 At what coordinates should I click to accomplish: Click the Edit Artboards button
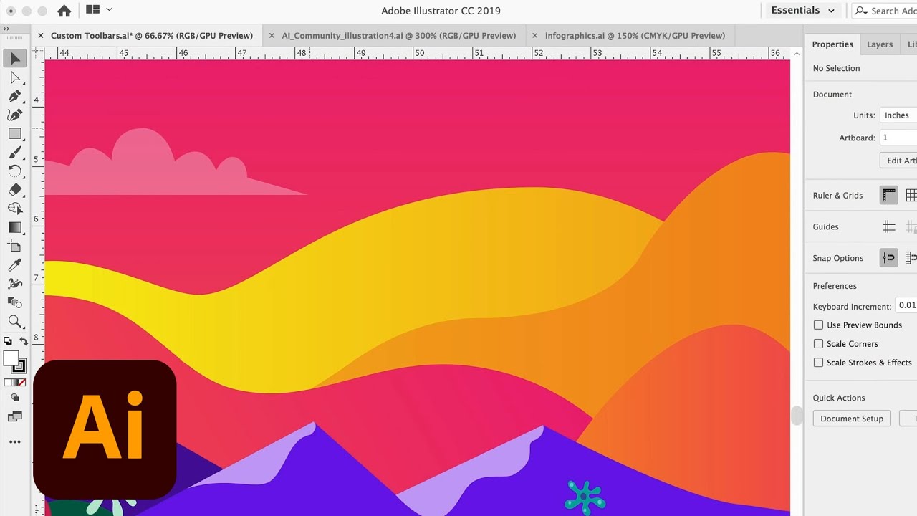pyautogui.click(x=899, y=161)
